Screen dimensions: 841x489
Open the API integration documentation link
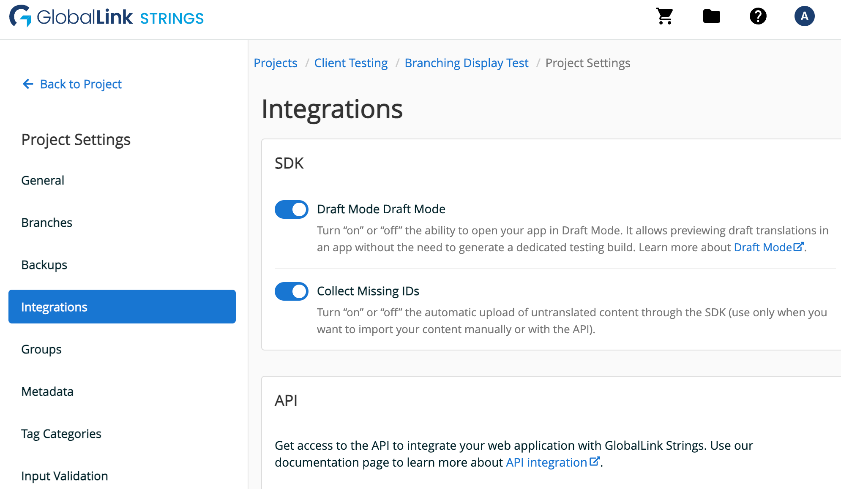553,462
